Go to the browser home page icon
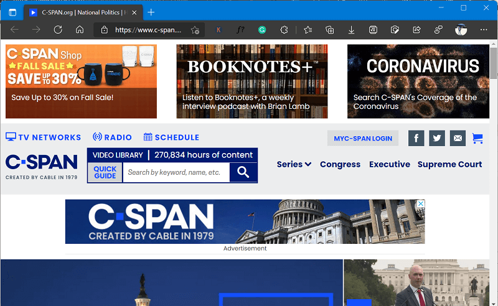The width and height of the screenshot is (498, 306). coord(80,30)
